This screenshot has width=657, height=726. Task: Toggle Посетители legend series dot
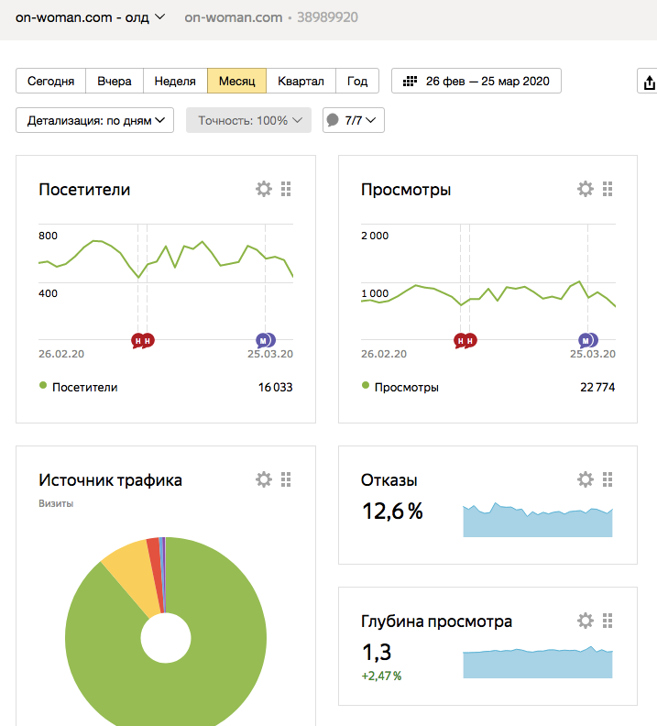pyautogui.click(x=43, y=386)
